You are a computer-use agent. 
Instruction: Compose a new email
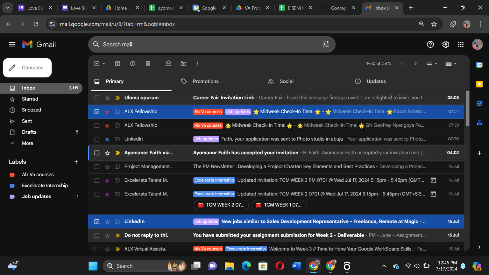[x=27, y=67]
